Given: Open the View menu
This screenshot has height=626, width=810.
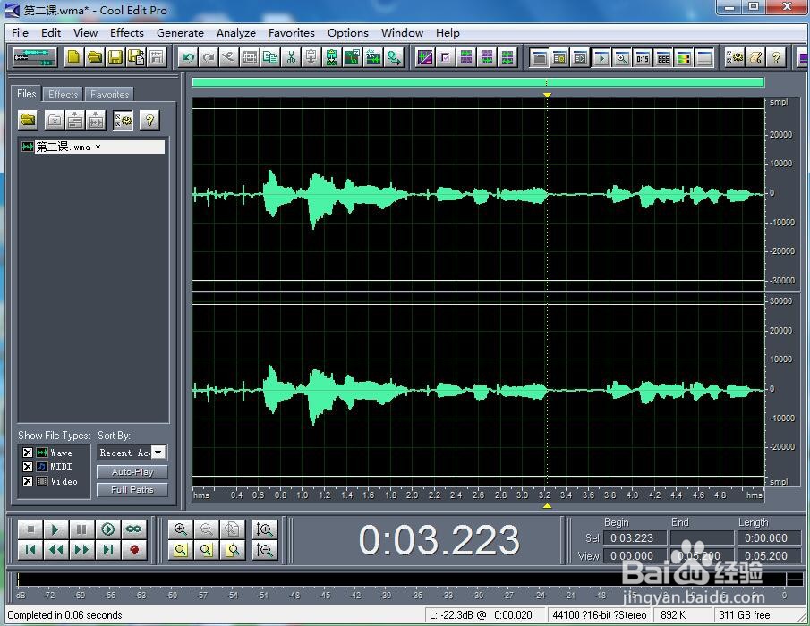Looking at the screenshot, I should click(x=85, y=33).
